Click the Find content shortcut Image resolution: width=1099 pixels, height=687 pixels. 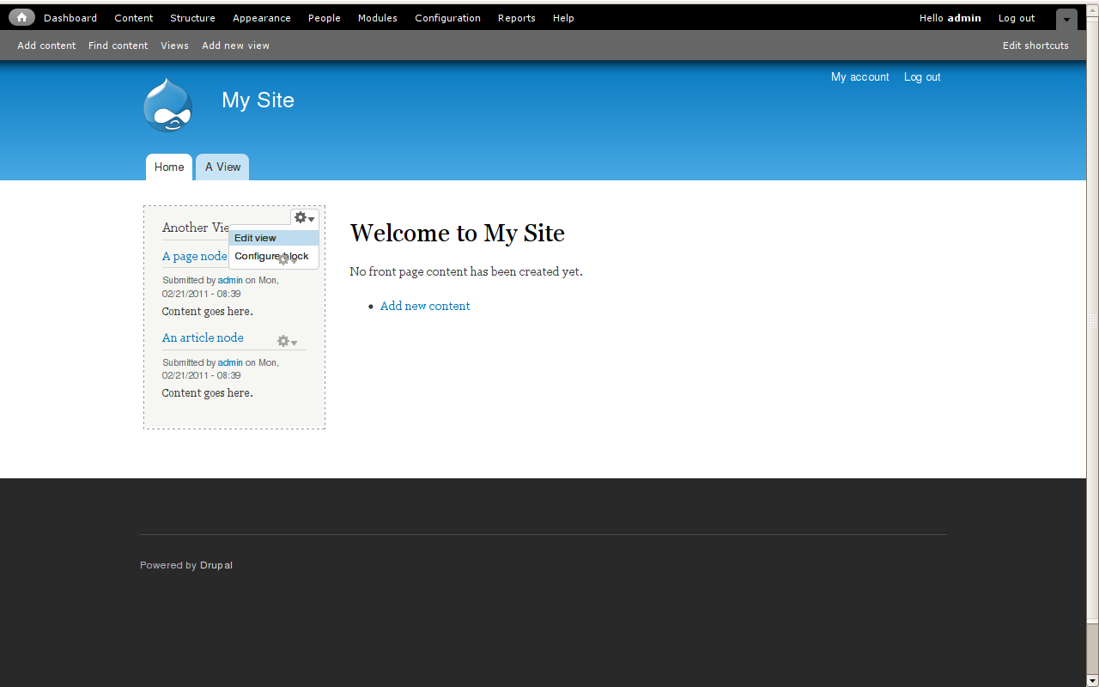coord(118,46)
